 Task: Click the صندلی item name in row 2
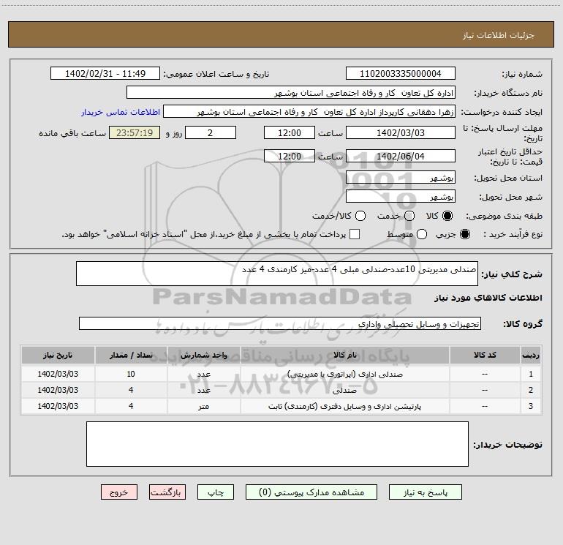pos(344,390)
